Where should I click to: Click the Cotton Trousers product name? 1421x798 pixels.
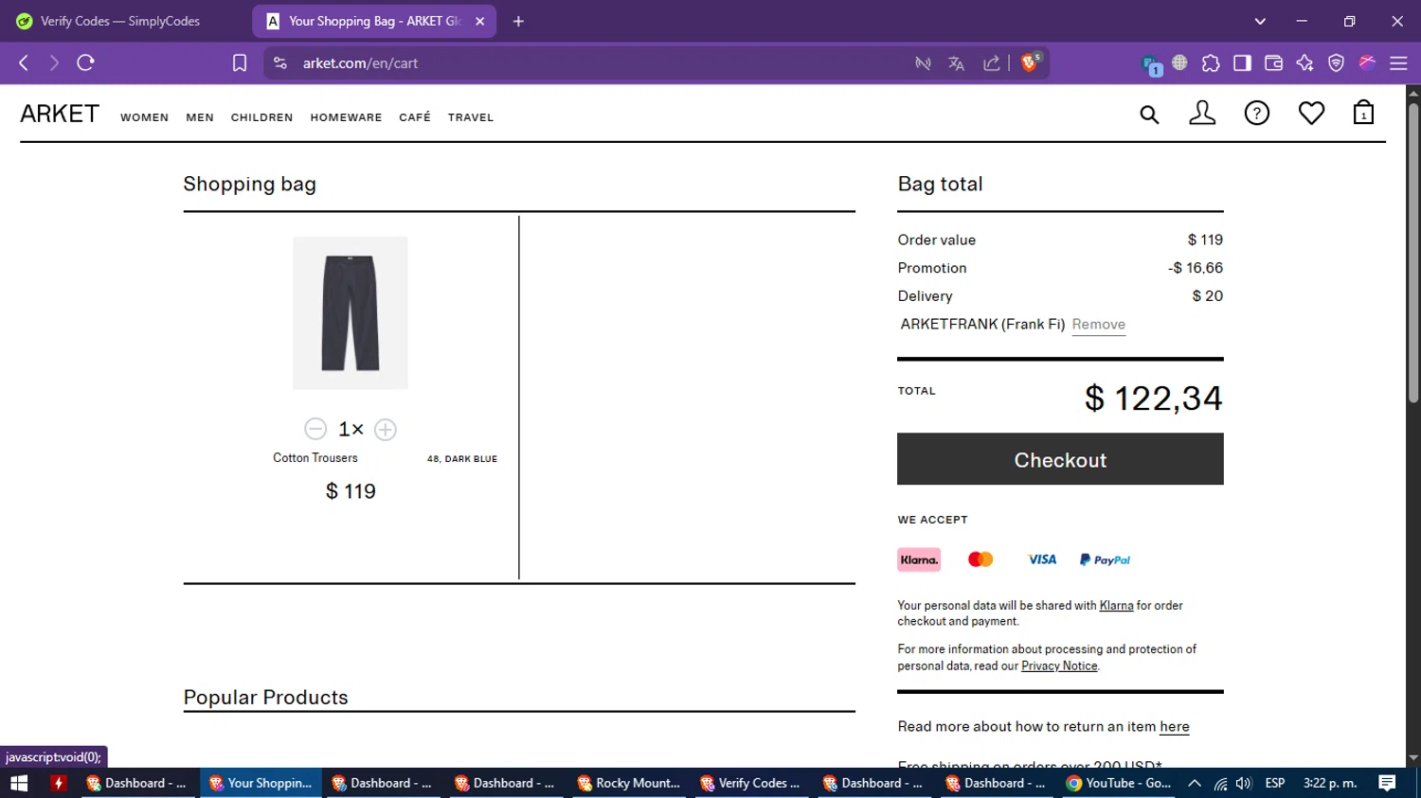[315, 458]
